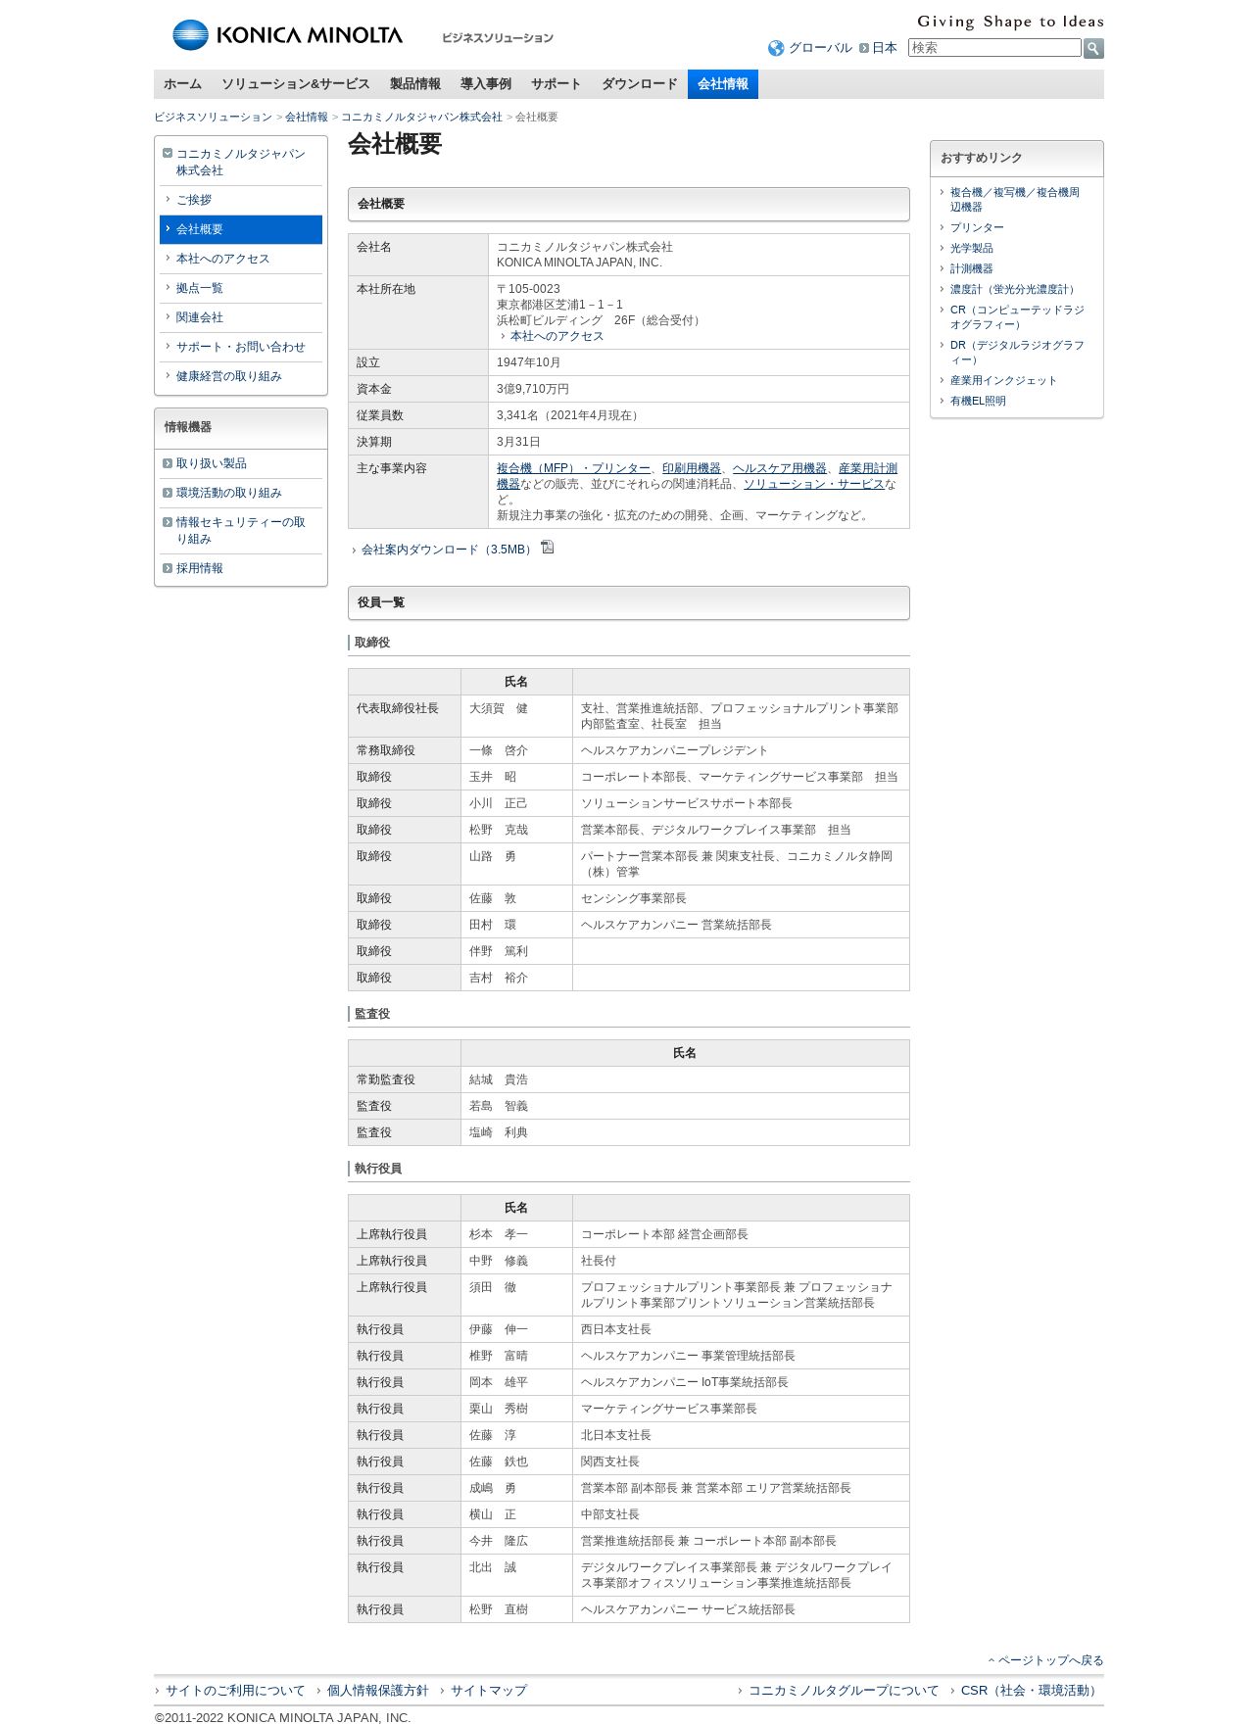
Task: Open 取り扱い製品 link
Action: pyautogui.click(x=212, y=463)
